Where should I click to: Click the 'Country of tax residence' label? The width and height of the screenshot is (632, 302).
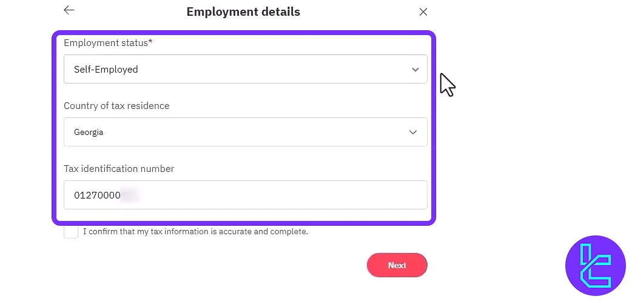[x=116, y=106]
